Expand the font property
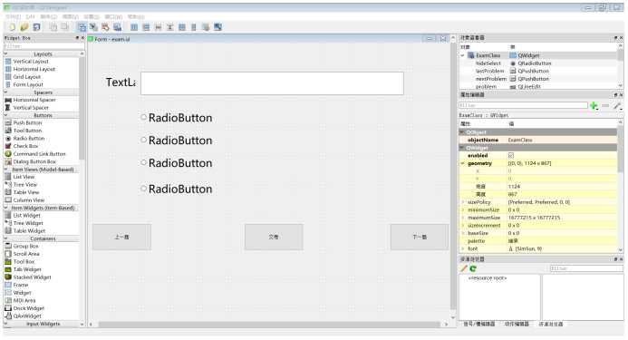Viewport: 628px width, 340px height. click(x=463, y=249)
